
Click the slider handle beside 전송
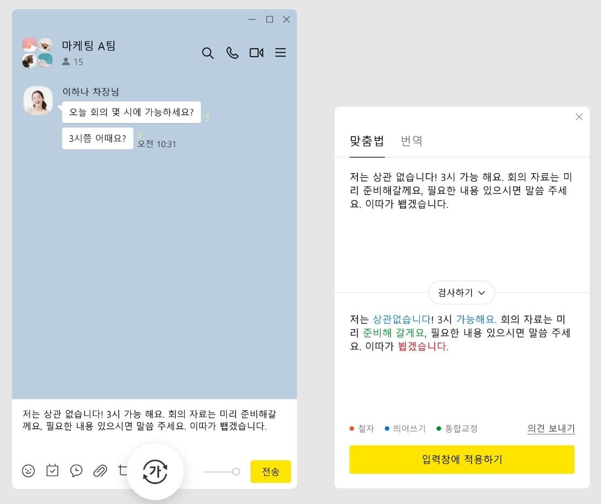(x=236, y=472)
